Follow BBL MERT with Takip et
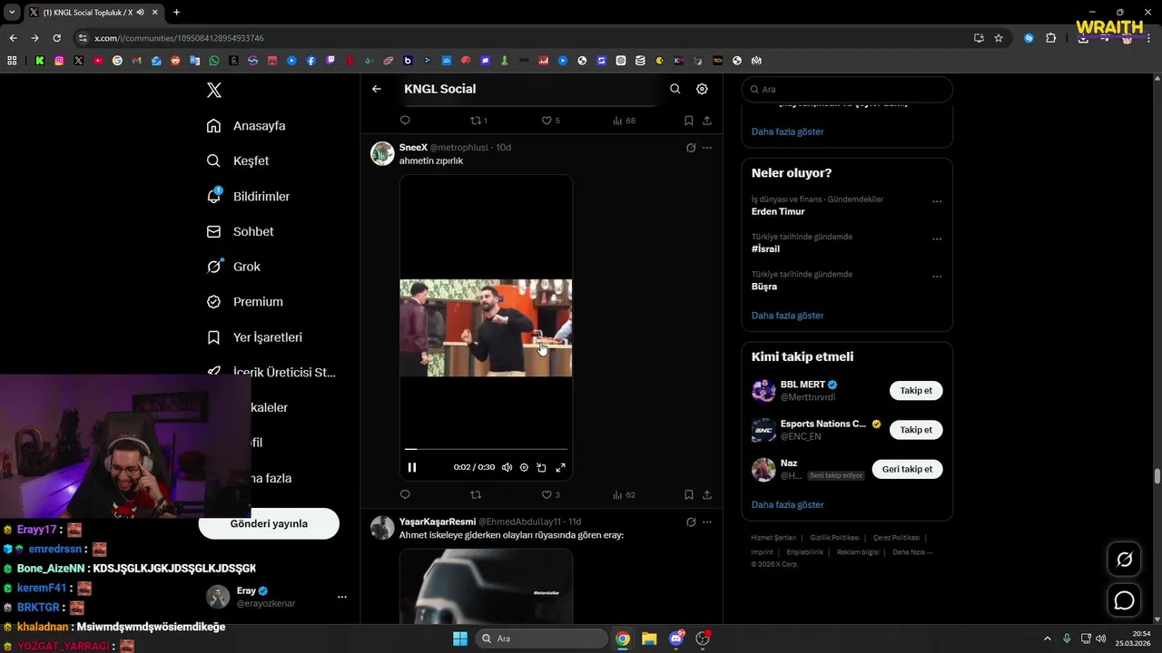Image resolution: width=1162 pixels, height=653 pixels. [x=916, y=391]
